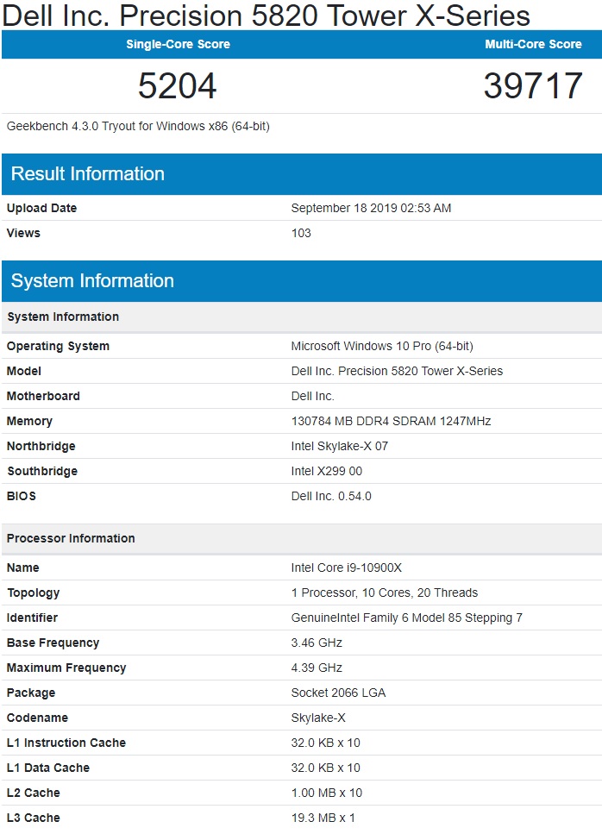Viewport: 602px width, 834px height.
Task: Select the multi-core score 39717
Action: [533, 85]
